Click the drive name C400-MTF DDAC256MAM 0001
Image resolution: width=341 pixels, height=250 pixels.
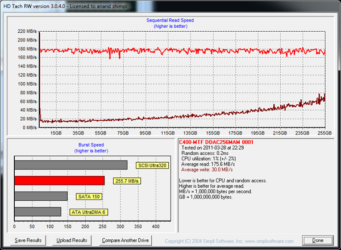coord(216,142)
